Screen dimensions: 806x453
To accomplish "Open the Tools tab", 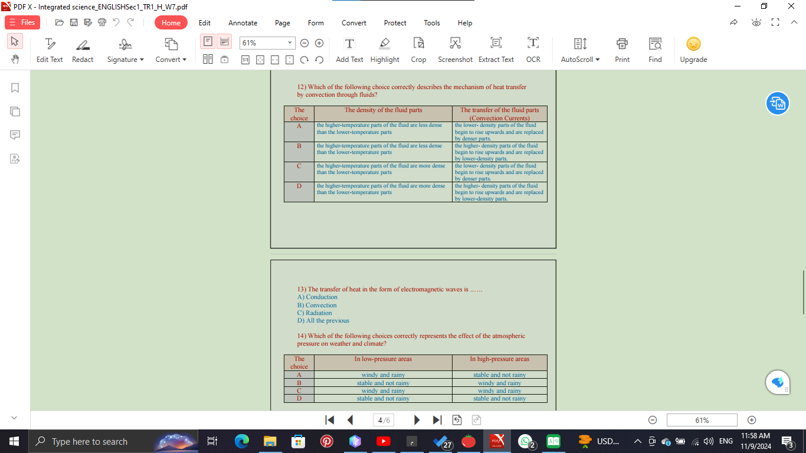I will [432, 23].
